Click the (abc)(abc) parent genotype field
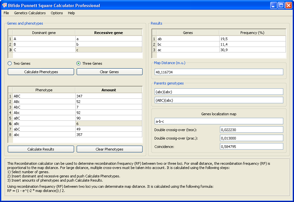Viewport: 294px width, 202px height. click(219, 92)
